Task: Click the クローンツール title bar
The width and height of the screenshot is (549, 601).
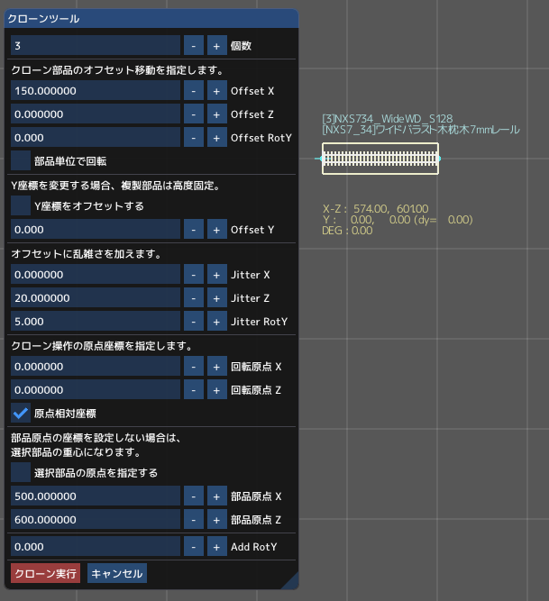Action: (x=151, y=18)
